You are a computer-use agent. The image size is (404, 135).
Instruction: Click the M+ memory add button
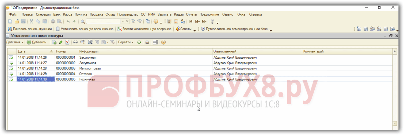pyautogui.click(x=197, y=22)
